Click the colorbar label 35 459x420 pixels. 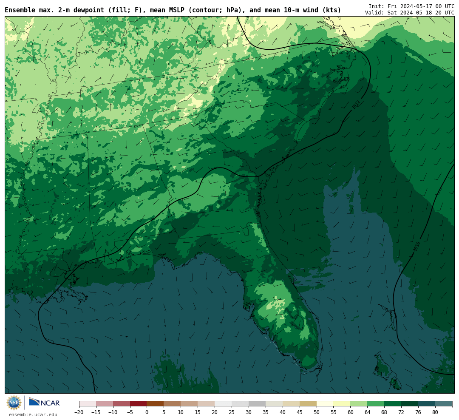[x=266, y=412]
